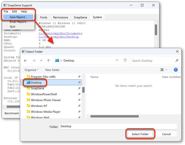This screenshot has width=185, height=145.
Task: Click the WindowsPowerShell folder icon
Action: tap(28, 94)
